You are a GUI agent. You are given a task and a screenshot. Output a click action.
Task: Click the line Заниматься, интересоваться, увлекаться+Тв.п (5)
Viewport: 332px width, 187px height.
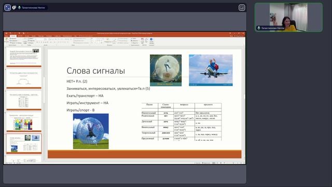pos(108,89)
